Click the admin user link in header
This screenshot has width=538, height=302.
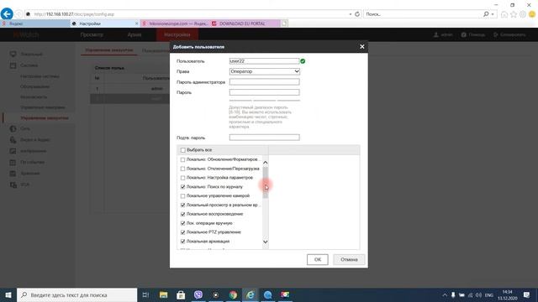tap(443, 34)
